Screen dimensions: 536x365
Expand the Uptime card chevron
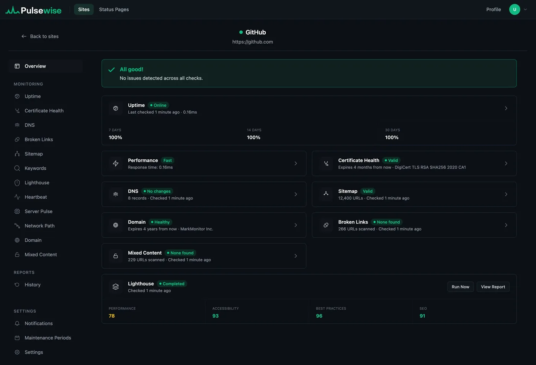pos(506,109)
